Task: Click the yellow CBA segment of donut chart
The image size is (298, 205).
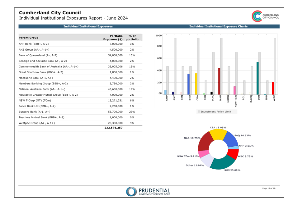Action: [218, 134]
